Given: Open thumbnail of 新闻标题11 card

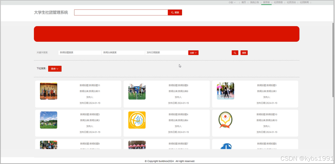Looking at the screenshot, I should [x=48, y=91].
